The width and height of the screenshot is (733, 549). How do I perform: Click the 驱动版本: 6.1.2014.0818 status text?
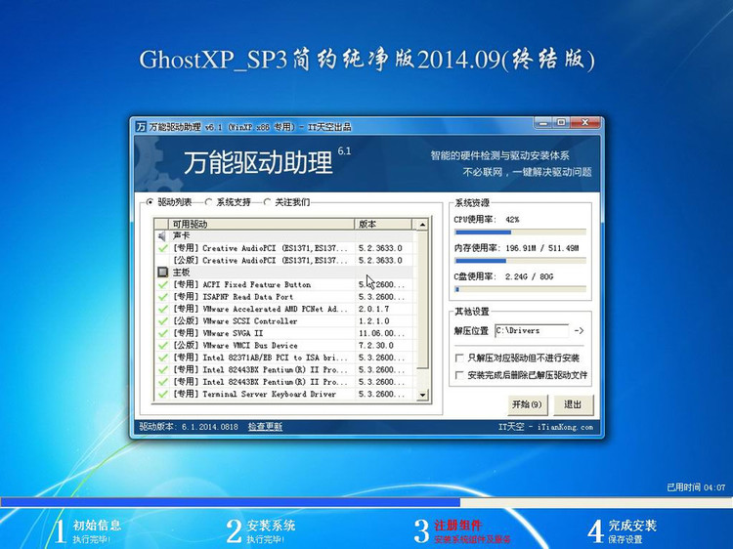[x=189, y=427]
